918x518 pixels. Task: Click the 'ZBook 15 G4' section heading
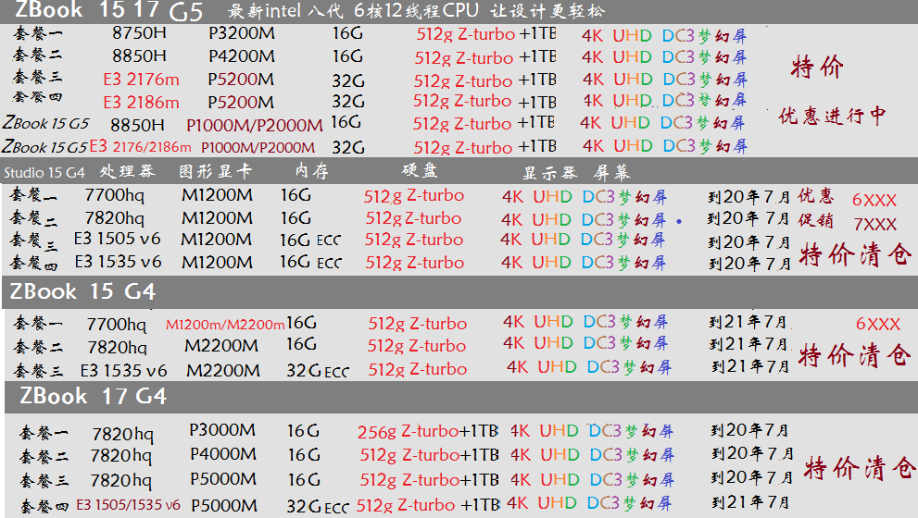[x=82, y=291]
